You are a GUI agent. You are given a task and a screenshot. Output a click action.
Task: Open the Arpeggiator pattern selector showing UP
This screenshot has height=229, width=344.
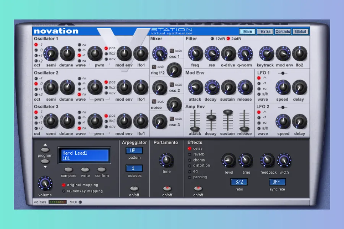pyautogui.click(x=134, y=150)
